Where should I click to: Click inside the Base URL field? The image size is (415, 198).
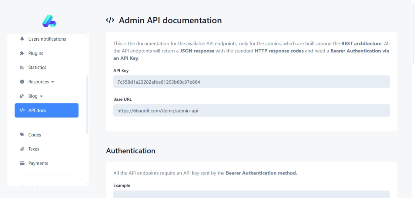coord(251,110)
